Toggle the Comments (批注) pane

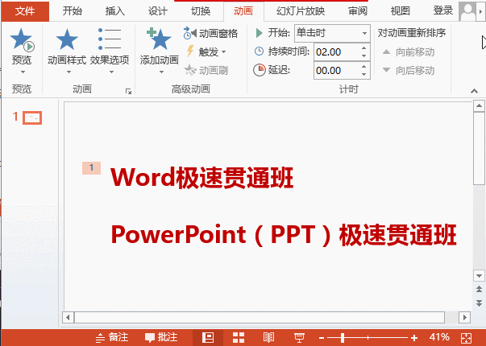[x=161, y=337]
